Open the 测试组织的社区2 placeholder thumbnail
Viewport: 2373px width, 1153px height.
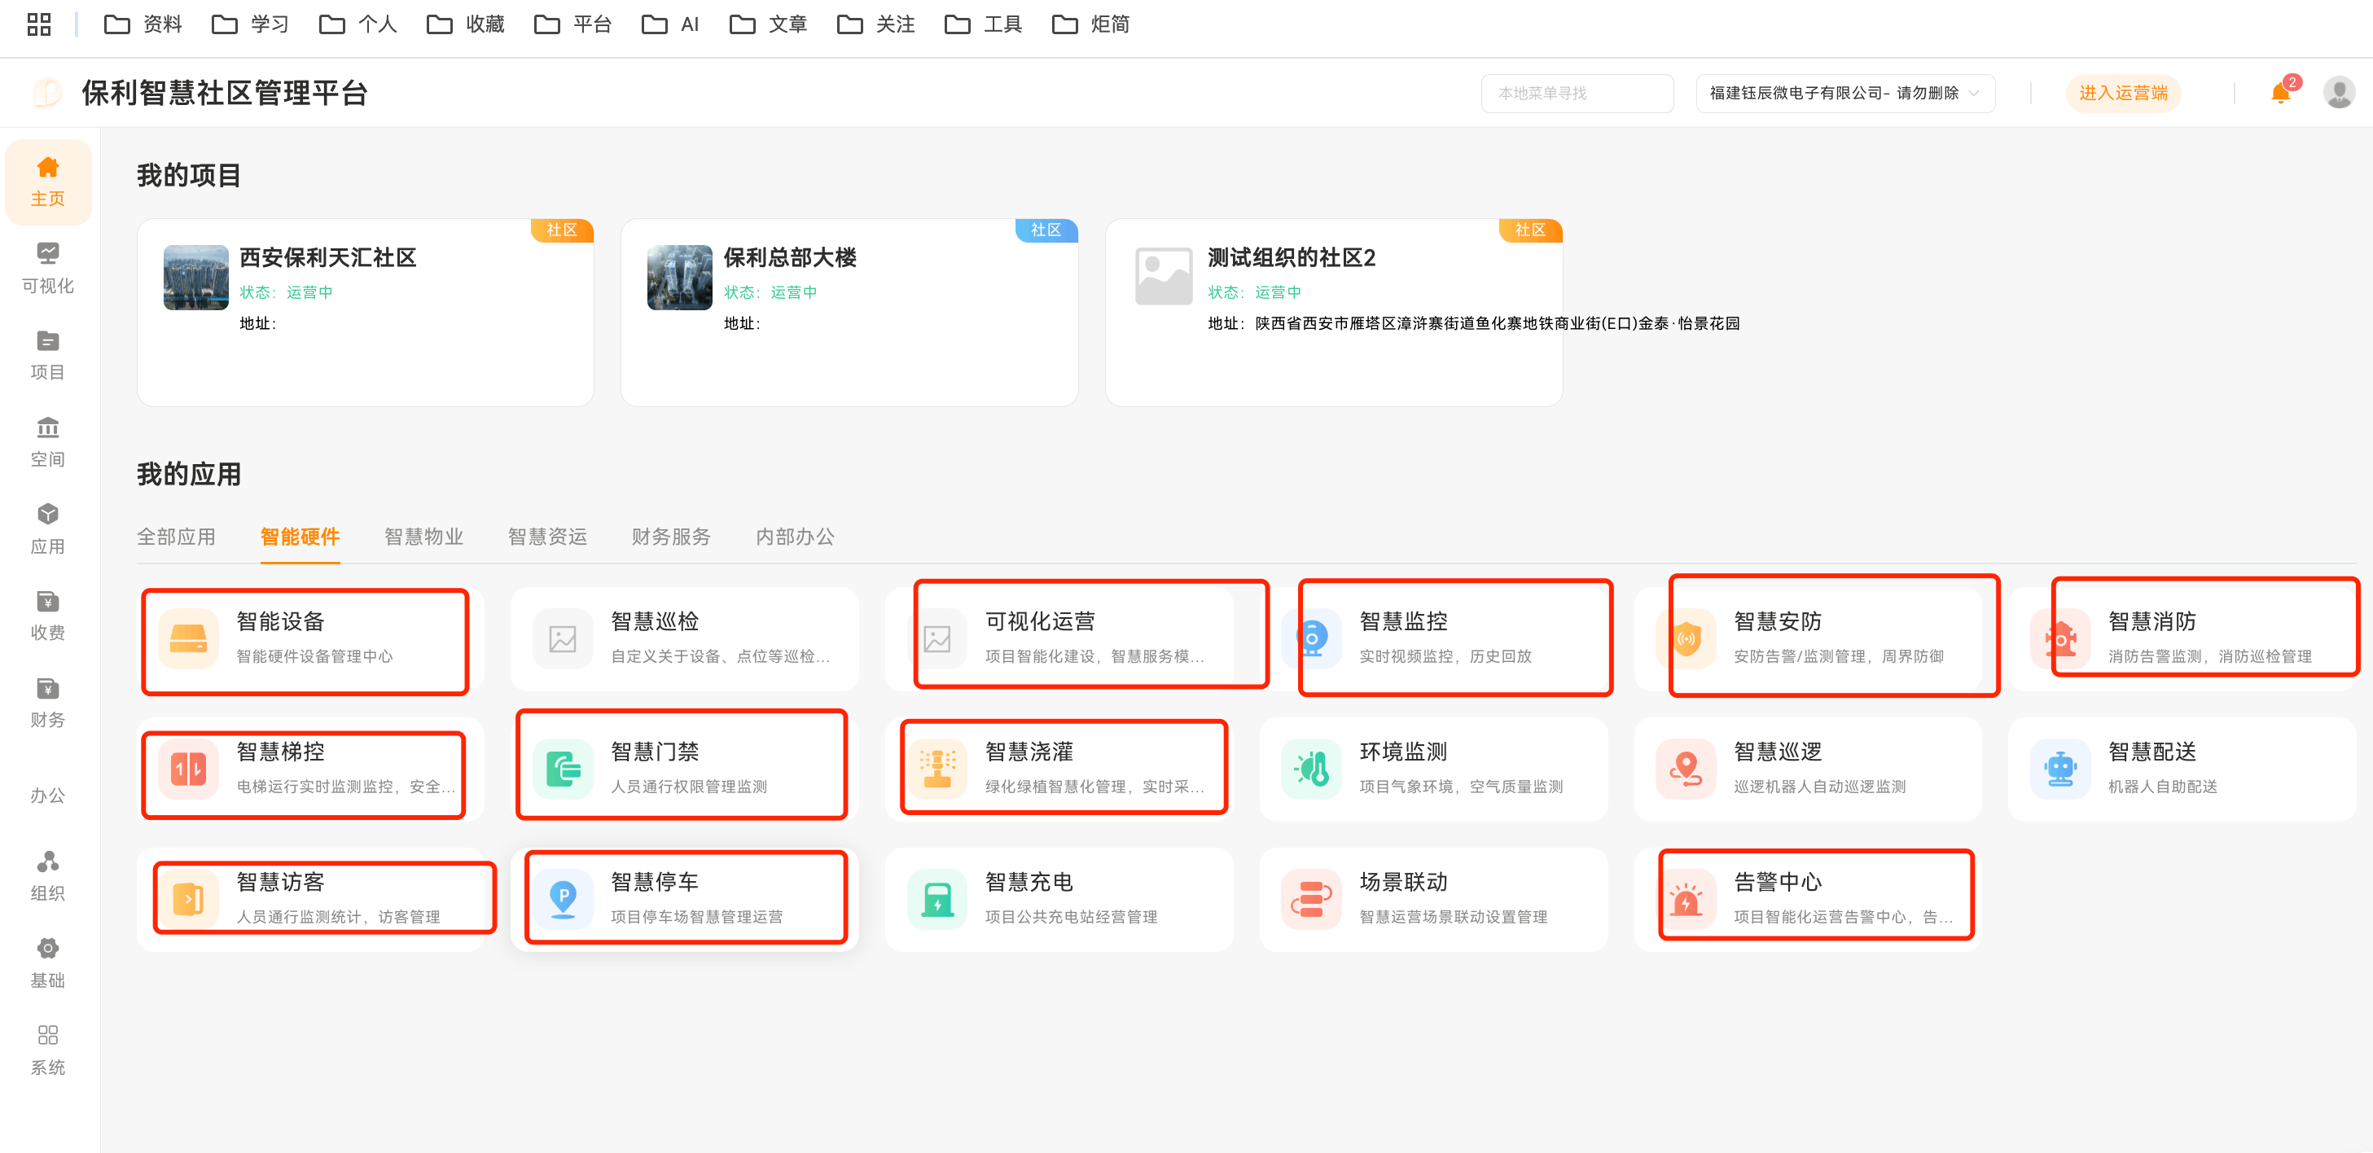pos(1164,276)
